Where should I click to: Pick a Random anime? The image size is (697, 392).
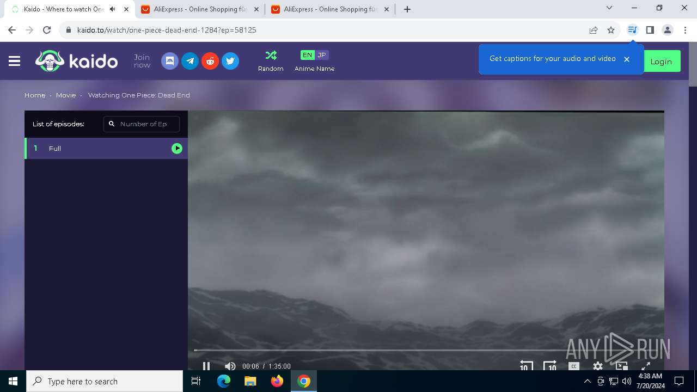[271, 61]
